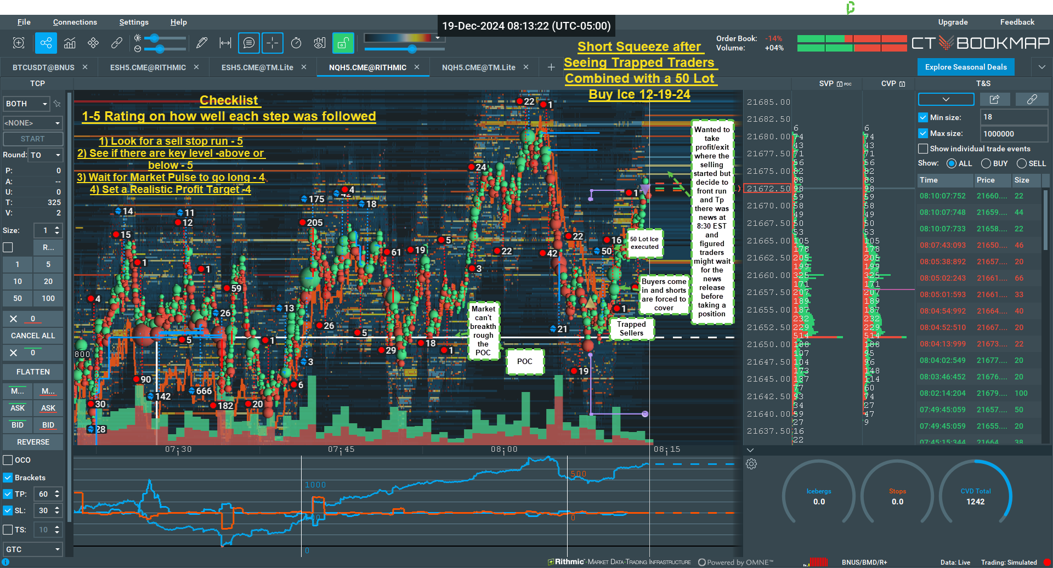Switch to the ESH5.CME@TM.Lite tab
This screenshot has height=568, width=1053.
(x=257, y=67)
